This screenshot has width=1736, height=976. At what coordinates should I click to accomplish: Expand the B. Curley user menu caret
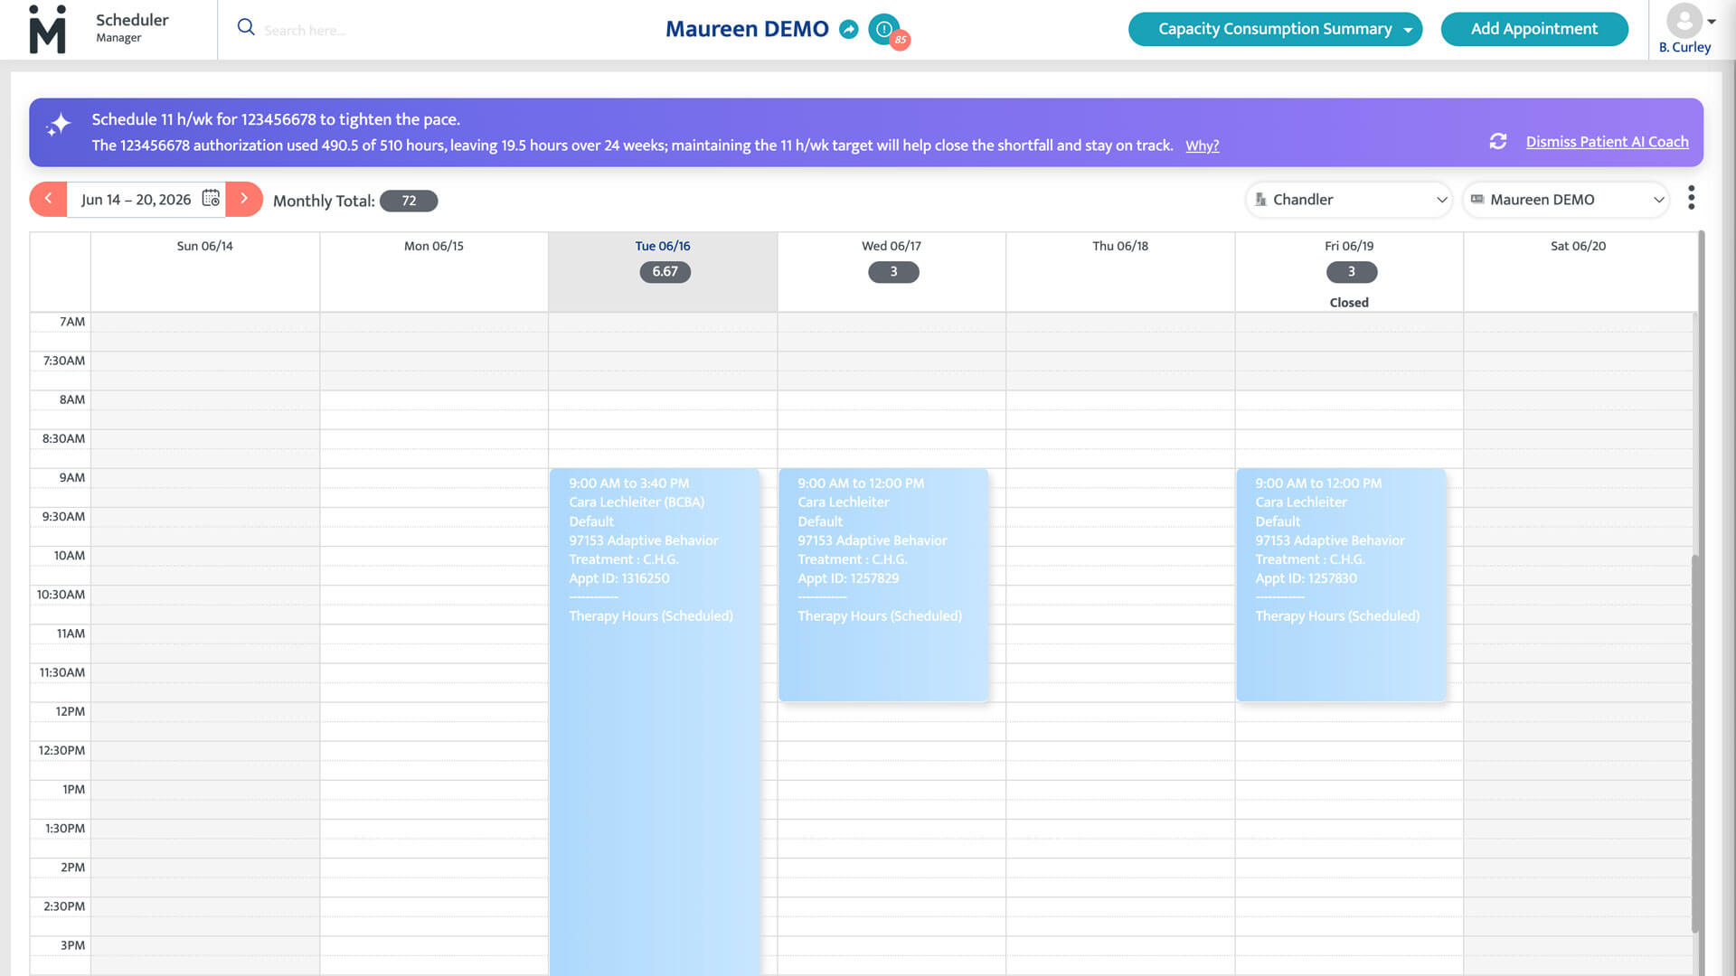click(x=1712, y=22)
